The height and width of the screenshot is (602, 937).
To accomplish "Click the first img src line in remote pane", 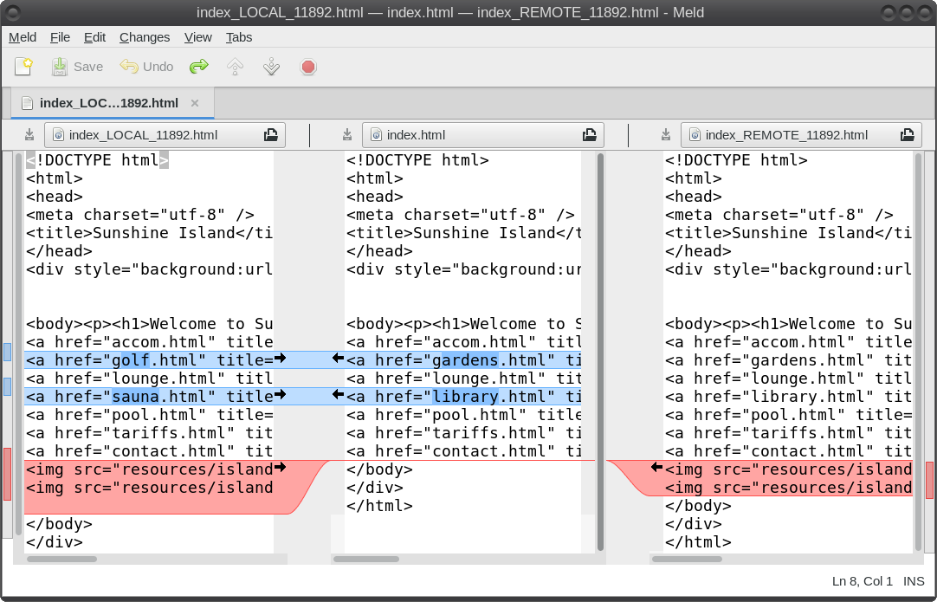I will (x=788, y=469).
